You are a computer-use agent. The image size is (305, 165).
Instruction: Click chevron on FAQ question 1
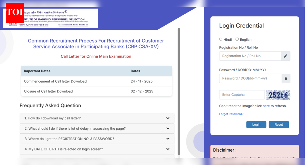(168, 118)
